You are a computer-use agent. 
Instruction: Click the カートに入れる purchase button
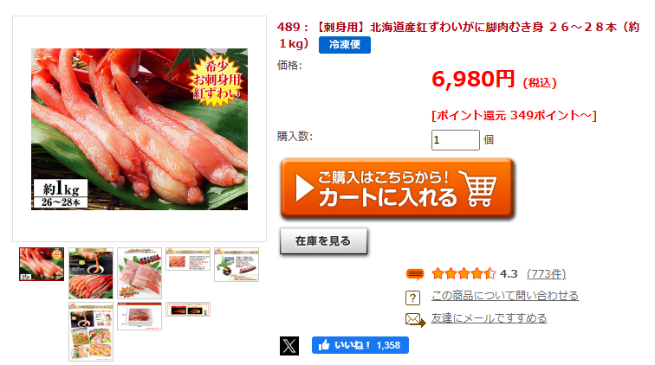(x=398, y=189)
